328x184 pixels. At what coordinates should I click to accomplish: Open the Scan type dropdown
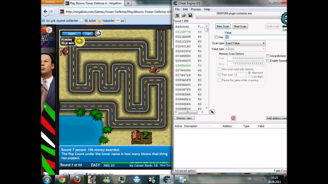[245, 43]
